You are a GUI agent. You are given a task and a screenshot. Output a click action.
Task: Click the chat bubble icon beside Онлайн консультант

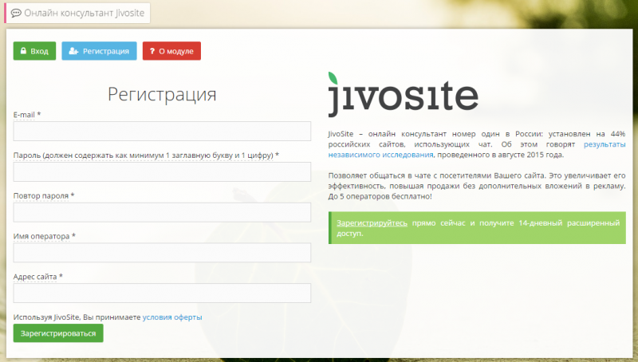pyautogui.click(x=16, y=13)
